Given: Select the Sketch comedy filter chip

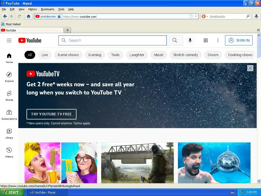Looking at the screenshot, I should tap(186, 55).
